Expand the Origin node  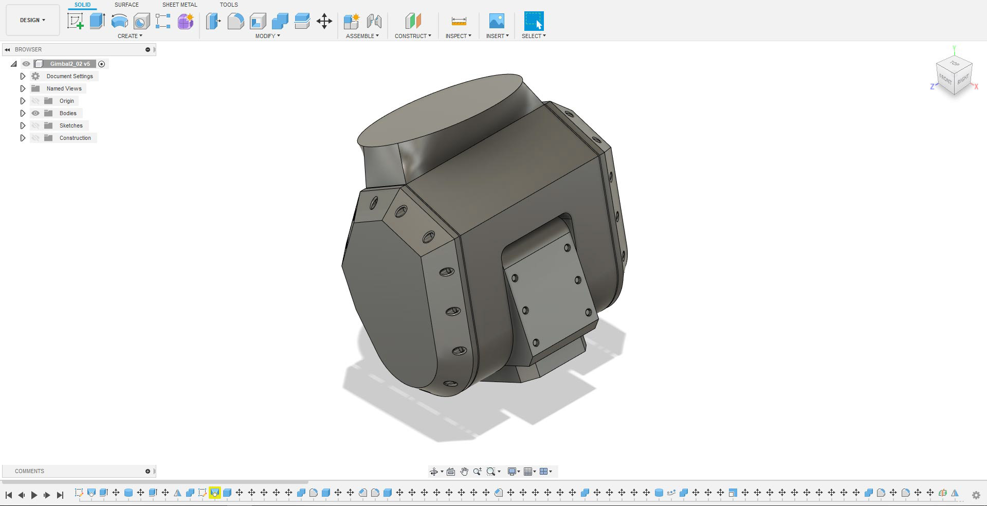tap(23, 101)
